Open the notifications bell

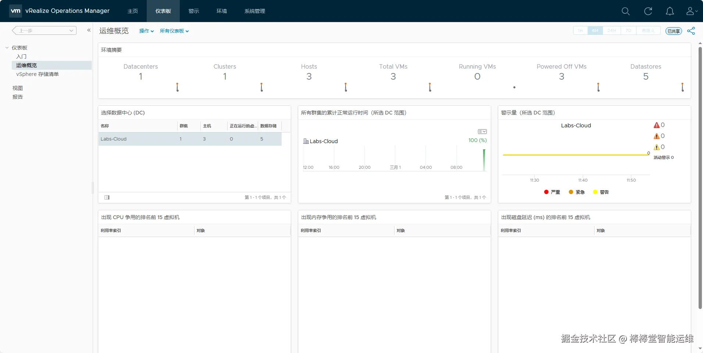pyautogui.click(x=670, y=11)
